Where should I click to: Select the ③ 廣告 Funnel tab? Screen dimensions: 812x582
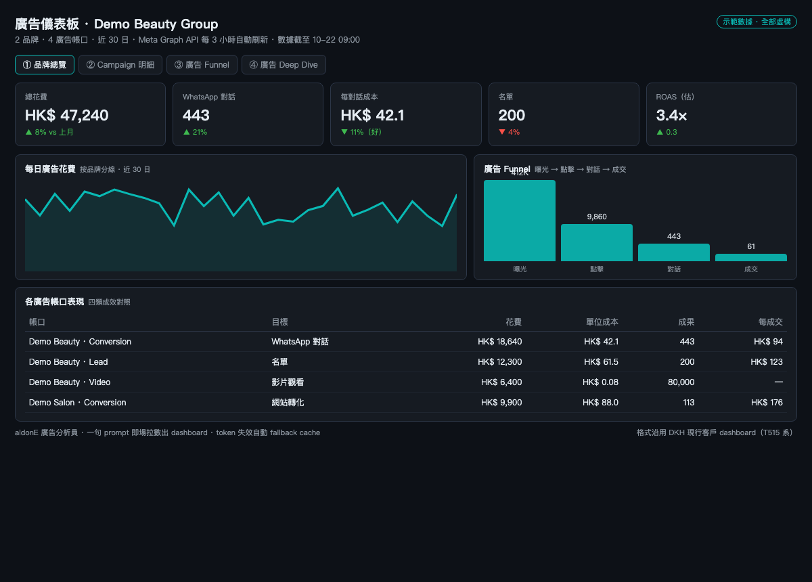[x=202, y=65]
